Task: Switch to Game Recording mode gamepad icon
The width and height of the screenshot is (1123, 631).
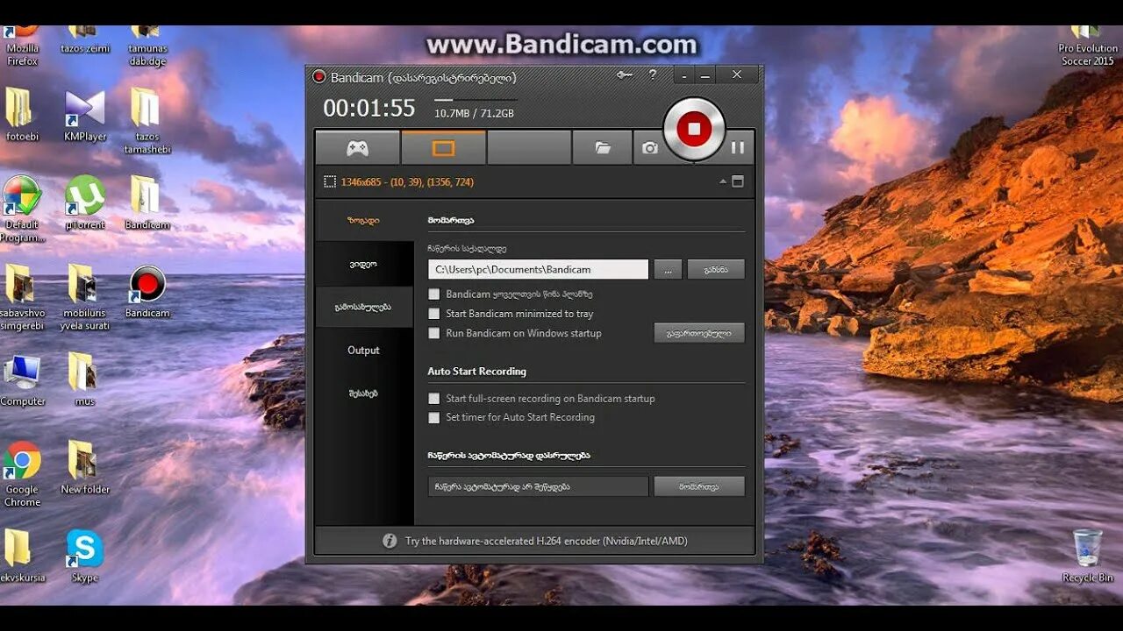Action: [x=357, y=148]
